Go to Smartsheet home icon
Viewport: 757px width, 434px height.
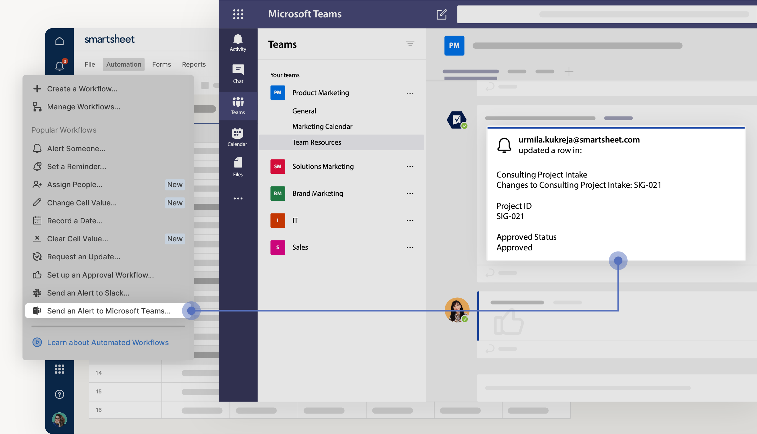pos(60,41)
